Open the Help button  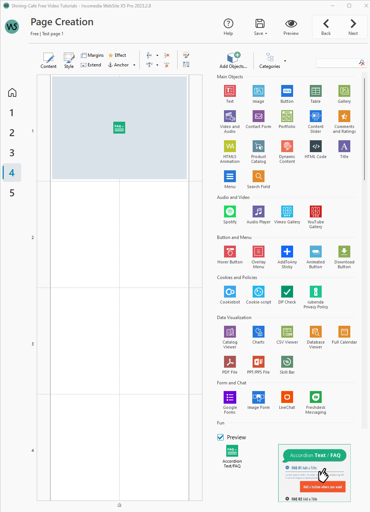[x=228, y=27]
